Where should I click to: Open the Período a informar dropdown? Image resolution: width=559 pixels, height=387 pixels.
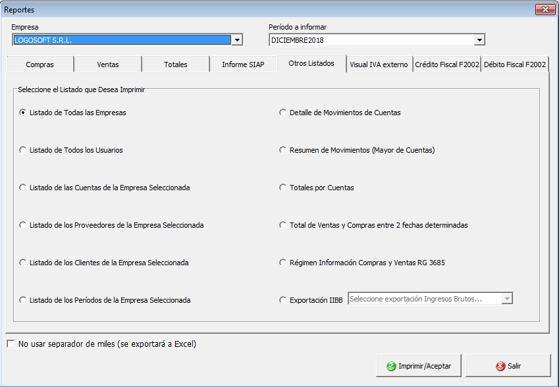[479, 40]
